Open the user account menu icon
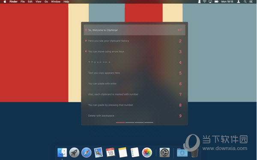 (x=239, y=2)
